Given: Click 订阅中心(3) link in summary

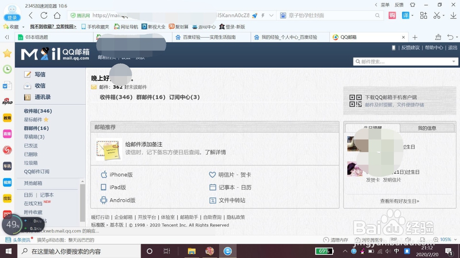Looking at the screenshot, I should (x=184, y=97).
